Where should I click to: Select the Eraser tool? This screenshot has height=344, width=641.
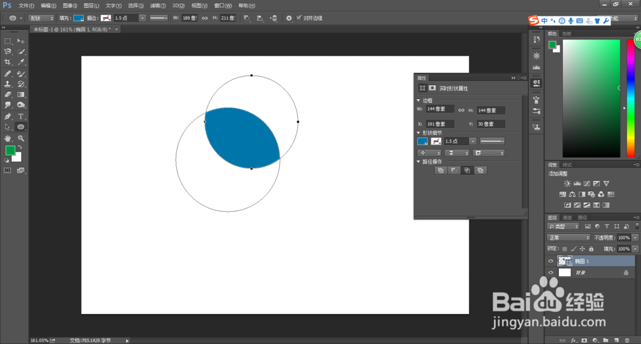pyautogui.click(x=8, y=95)
